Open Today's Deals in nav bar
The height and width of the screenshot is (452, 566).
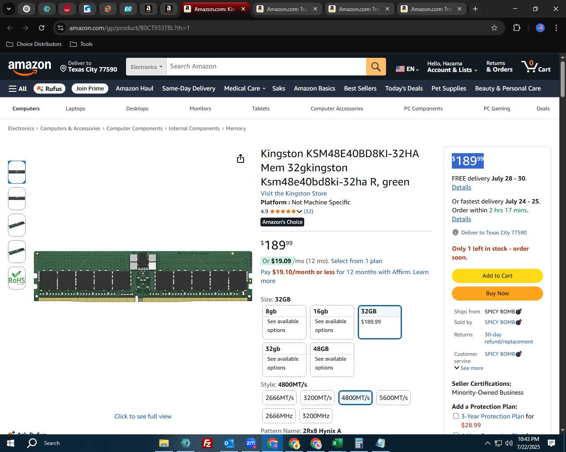pyautogui.click(x=404, y=88)
